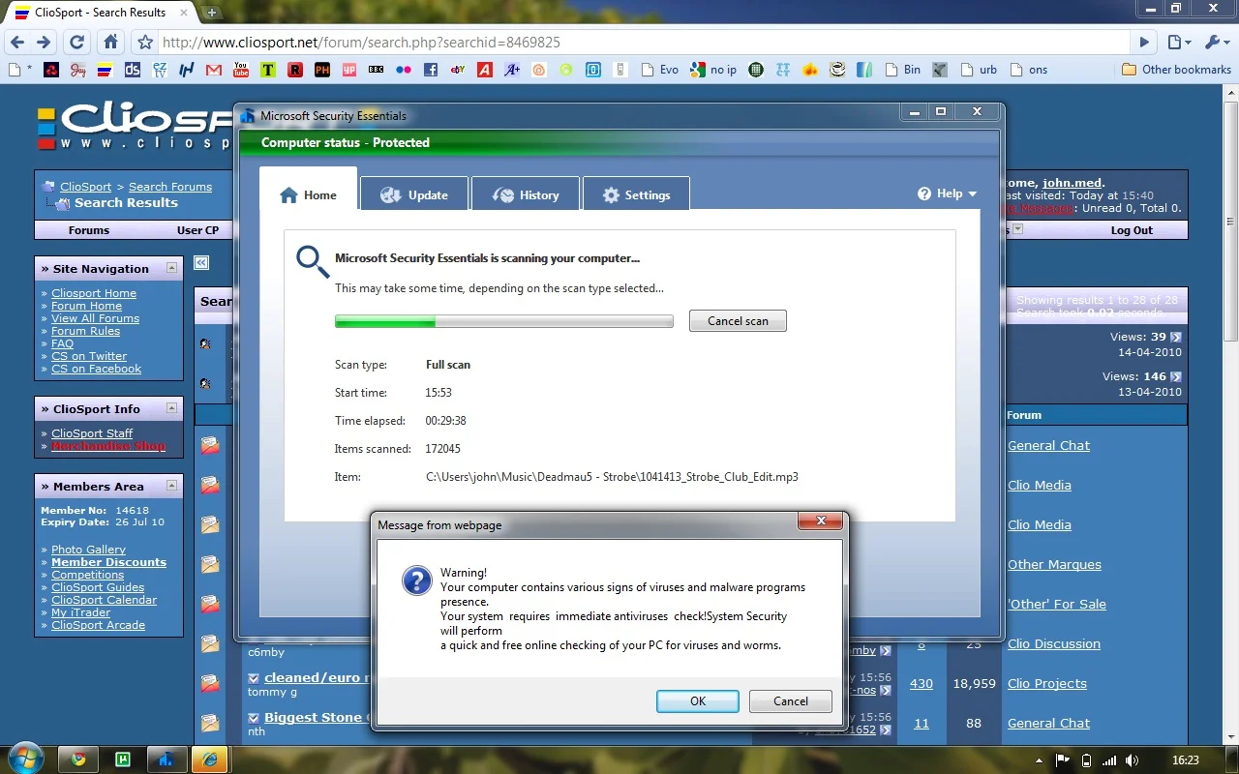The height and width of the screenshot is (774, 1239).
Task: Open Chrome's home page button
Action: pos(111,43)
